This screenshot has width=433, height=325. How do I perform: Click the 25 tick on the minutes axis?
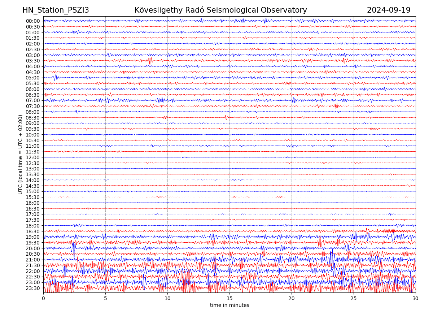354,298
